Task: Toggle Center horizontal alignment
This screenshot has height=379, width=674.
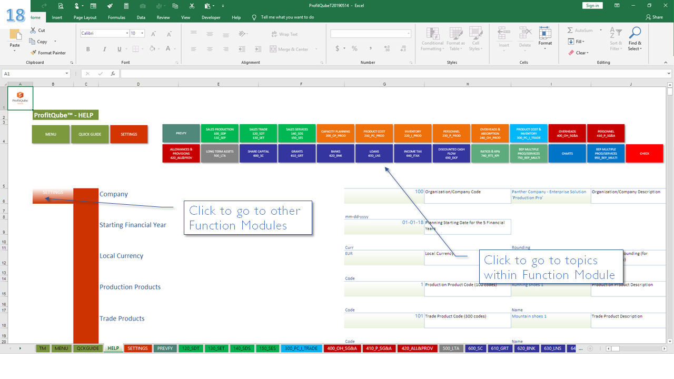Action: pyautogui.click(x=210, y=49)
